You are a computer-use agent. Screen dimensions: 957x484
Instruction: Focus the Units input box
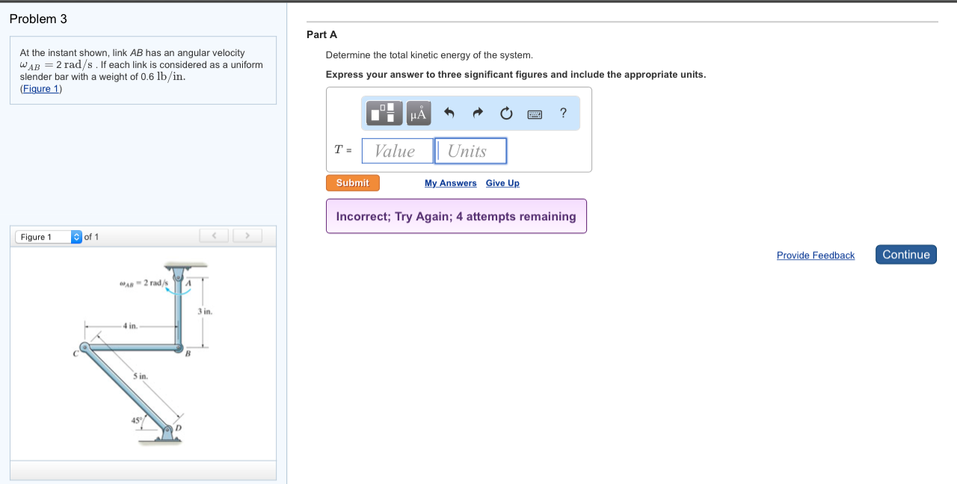[470, 151]
